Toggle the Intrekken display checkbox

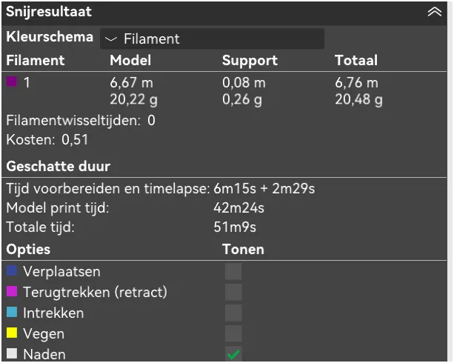[x=233, y=313]
